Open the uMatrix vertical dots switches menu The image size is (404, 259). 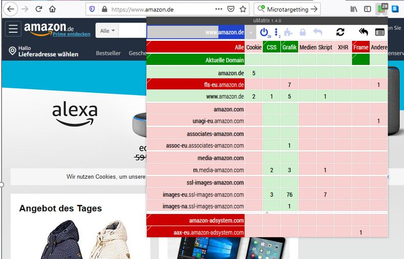pyautogui.click(x=277, y=33)
